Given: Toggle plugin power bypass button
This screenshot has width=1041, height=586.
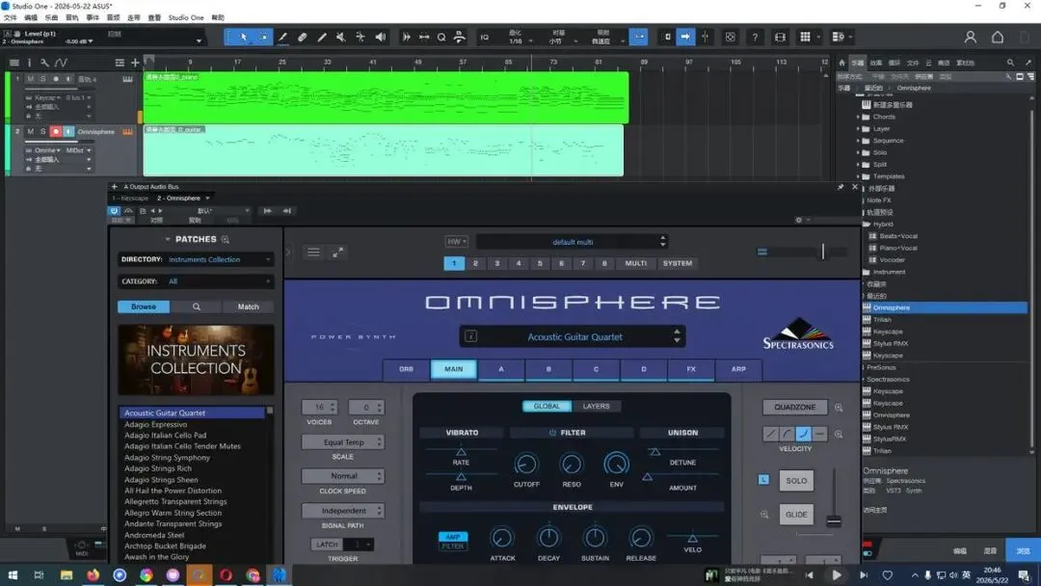Looking at the screenshot, I should (114, 210).
